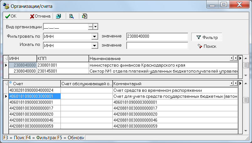Click the red X Отмена button
The height and width of the screenshot is (143, 252).
40,16
